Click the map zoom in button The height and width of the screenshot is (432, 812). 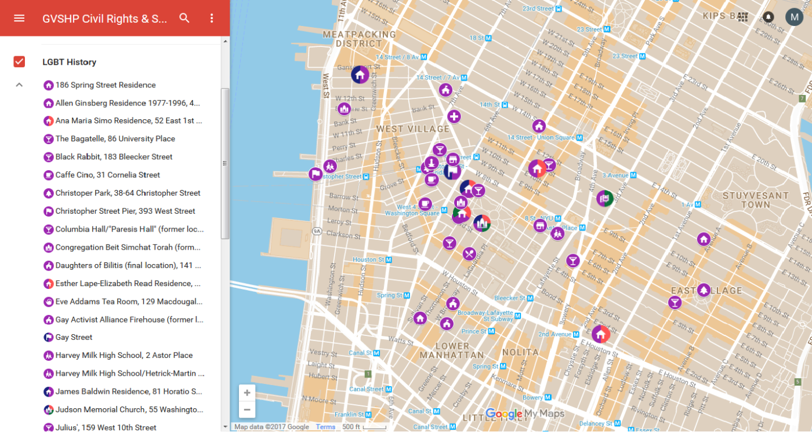(x=247, y=392)
